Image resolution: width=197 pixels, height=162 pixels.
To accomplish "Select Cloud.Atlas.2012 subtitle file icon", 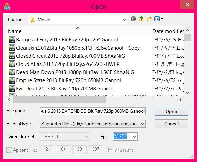I will tap(12, 64).
